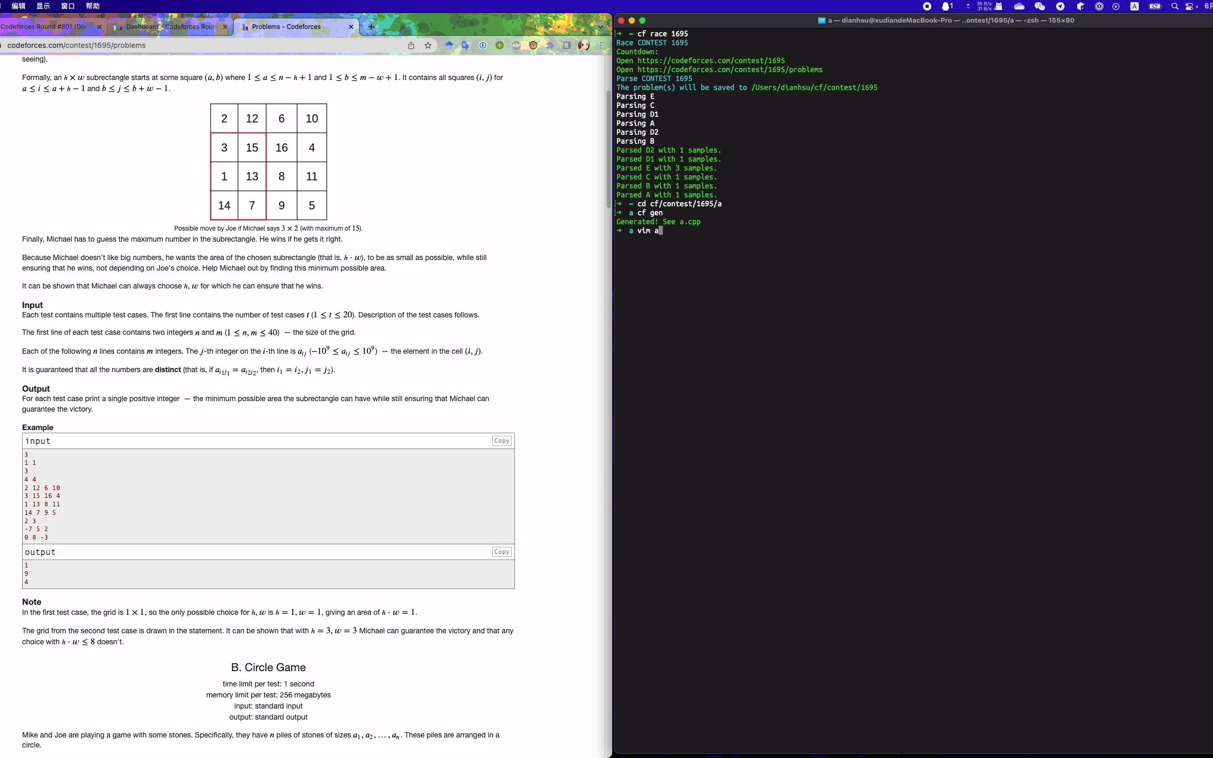Open the 窗口 menu in menu bar
This screenshot has height=758, width=1213.
pyautogui.click(x=68, y=6)
